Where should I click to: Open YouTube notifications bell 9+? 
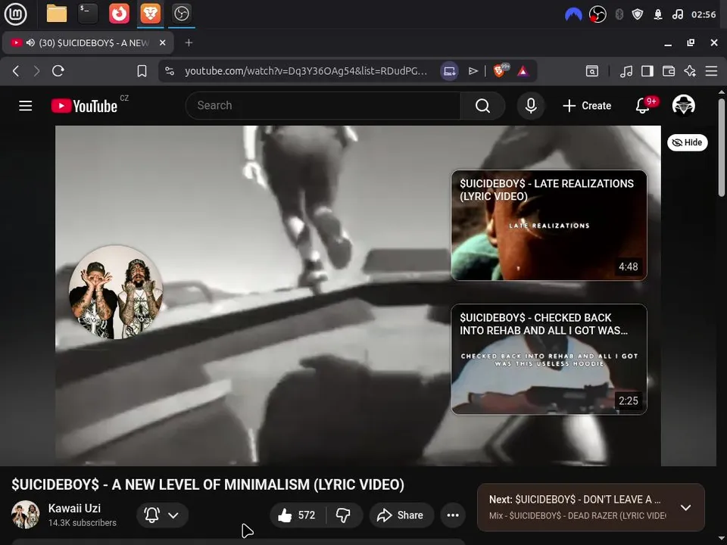(643, 106)
